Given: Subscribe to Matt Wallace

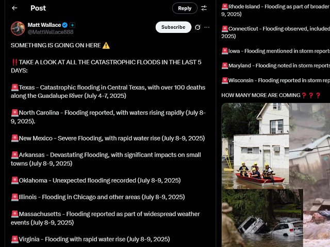Looking at the screenshot, I should (173, 27).
